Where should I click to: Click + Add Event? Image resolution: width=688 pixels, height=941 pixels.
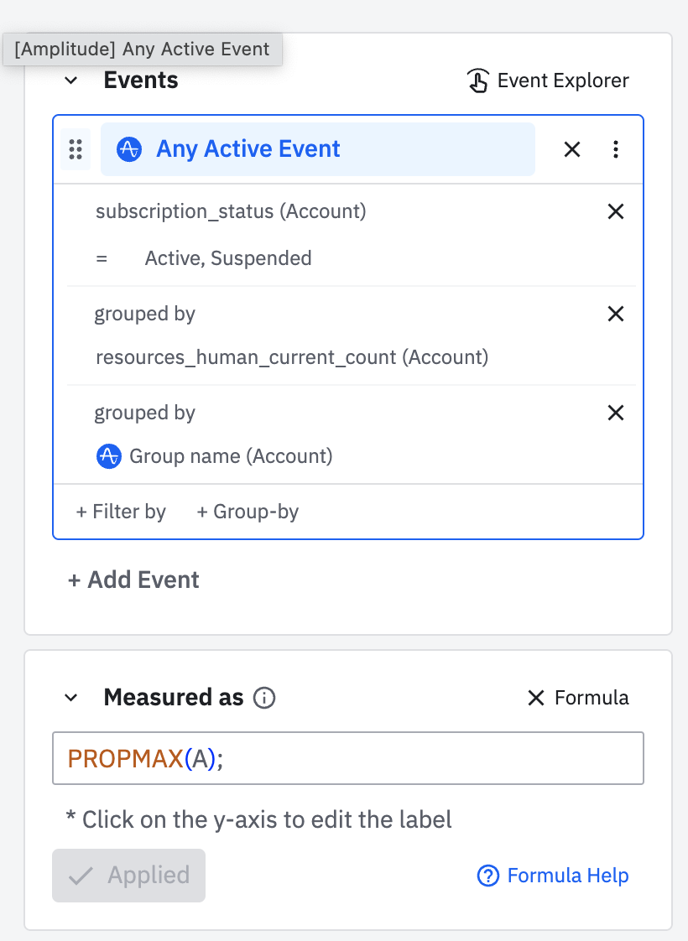[134, 580]
